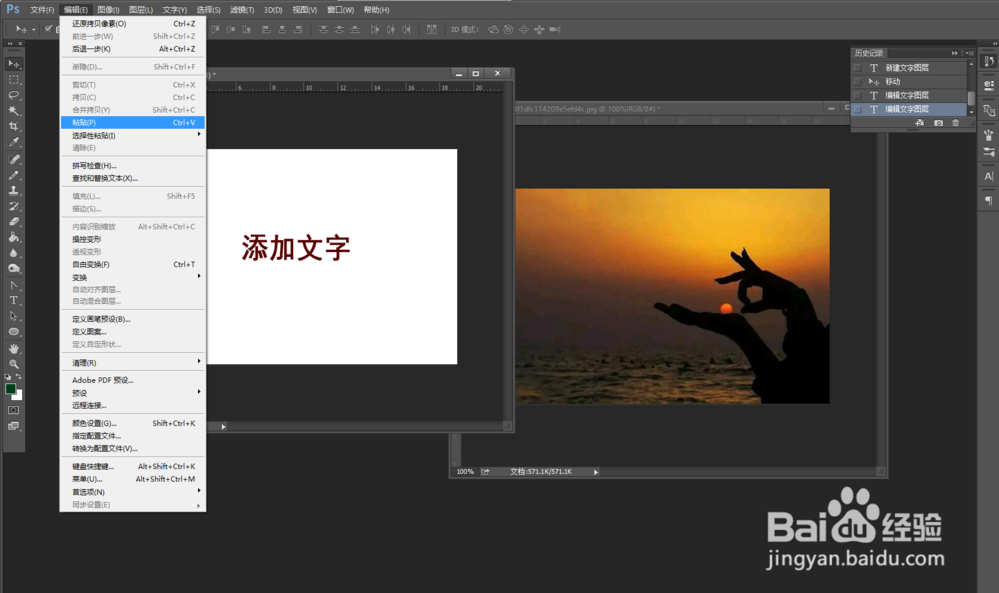This screenshot has width=999, height=593.
Task: Select the Move tool
Action: tap(13, 64)
